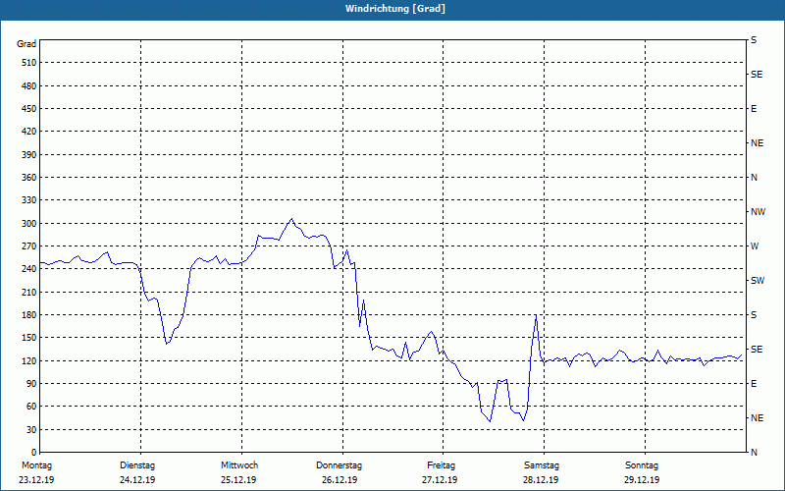
Task: Select the Montag label on the time axis
Action: pyautogui.click(x=36, y=465)
